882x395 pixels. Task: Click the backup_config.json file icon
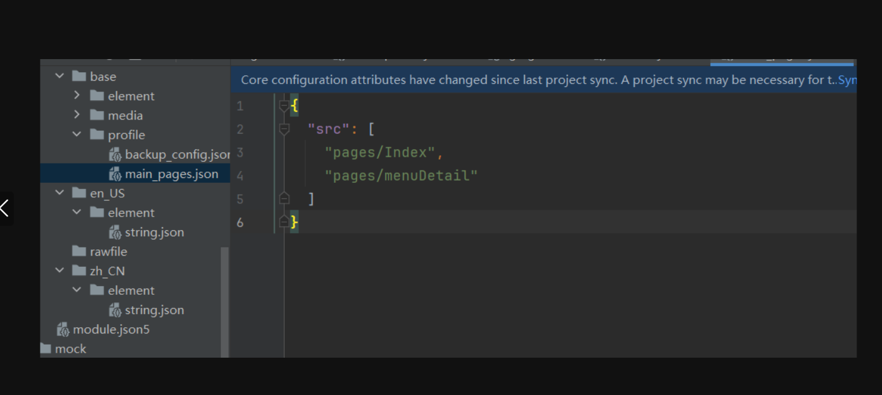(115, 154)
